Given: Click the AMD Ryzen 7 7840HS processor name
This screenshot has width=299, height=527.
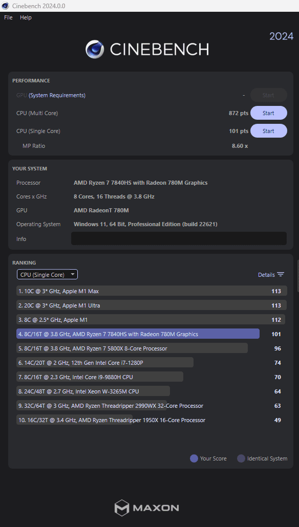Looking at the screenshot, I should (x=141, y=183).
